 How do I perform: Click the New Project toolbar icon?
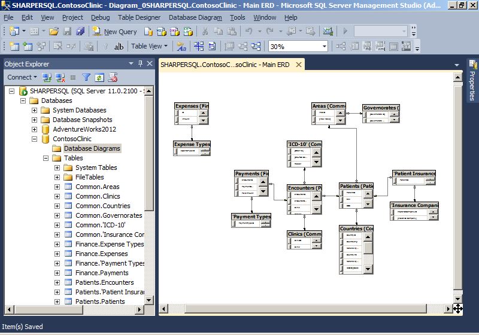[x=14, y=31]
